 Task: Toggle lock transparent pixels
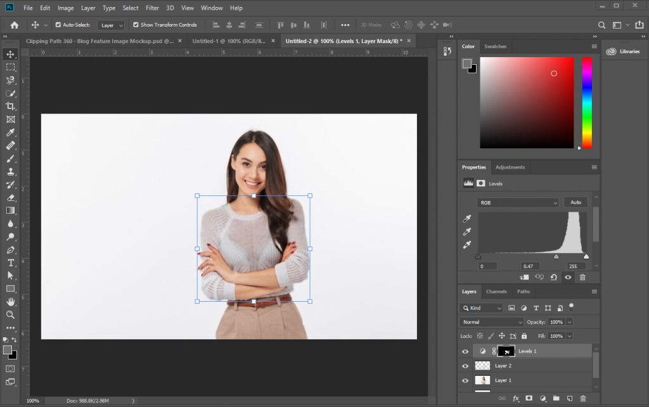pos(480,336)
